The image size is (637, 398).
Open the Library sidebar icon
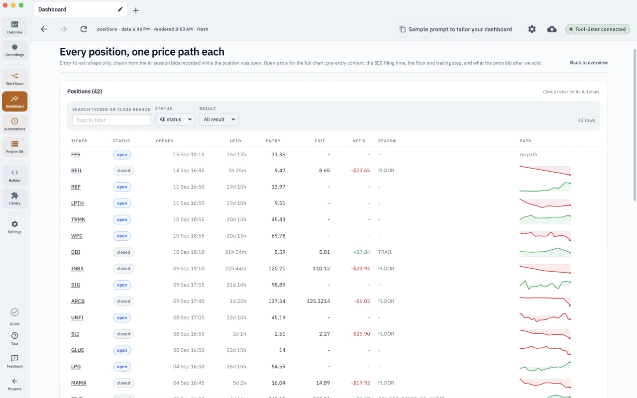coord(14,199)
